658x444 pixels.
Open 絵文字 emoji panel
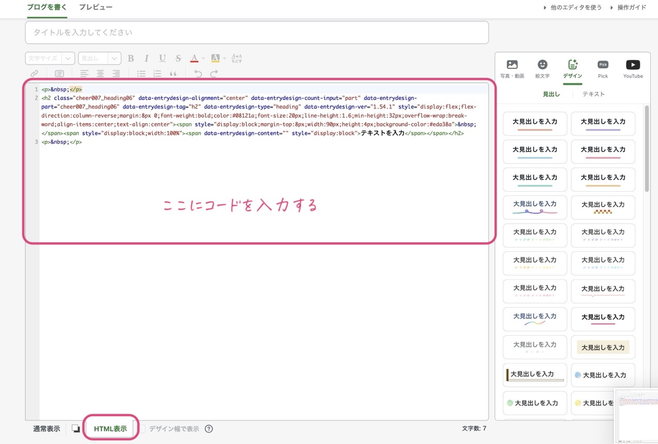[542, 69]
